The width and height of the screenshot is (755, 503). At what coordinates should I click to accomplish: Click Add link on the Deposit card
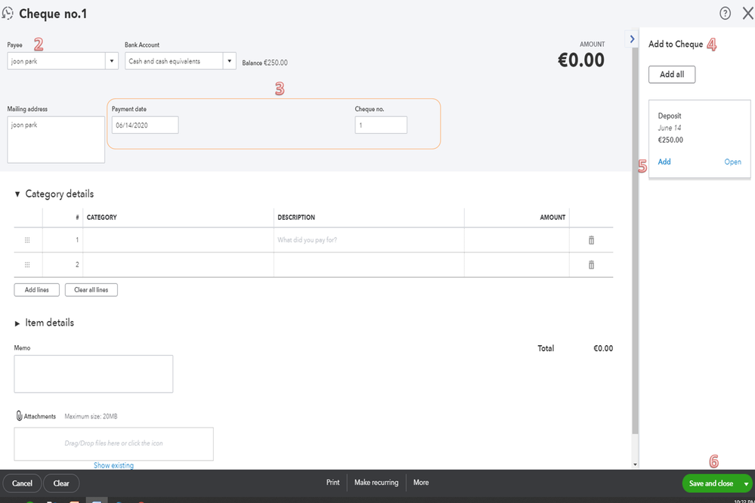[x=664, y=162]
